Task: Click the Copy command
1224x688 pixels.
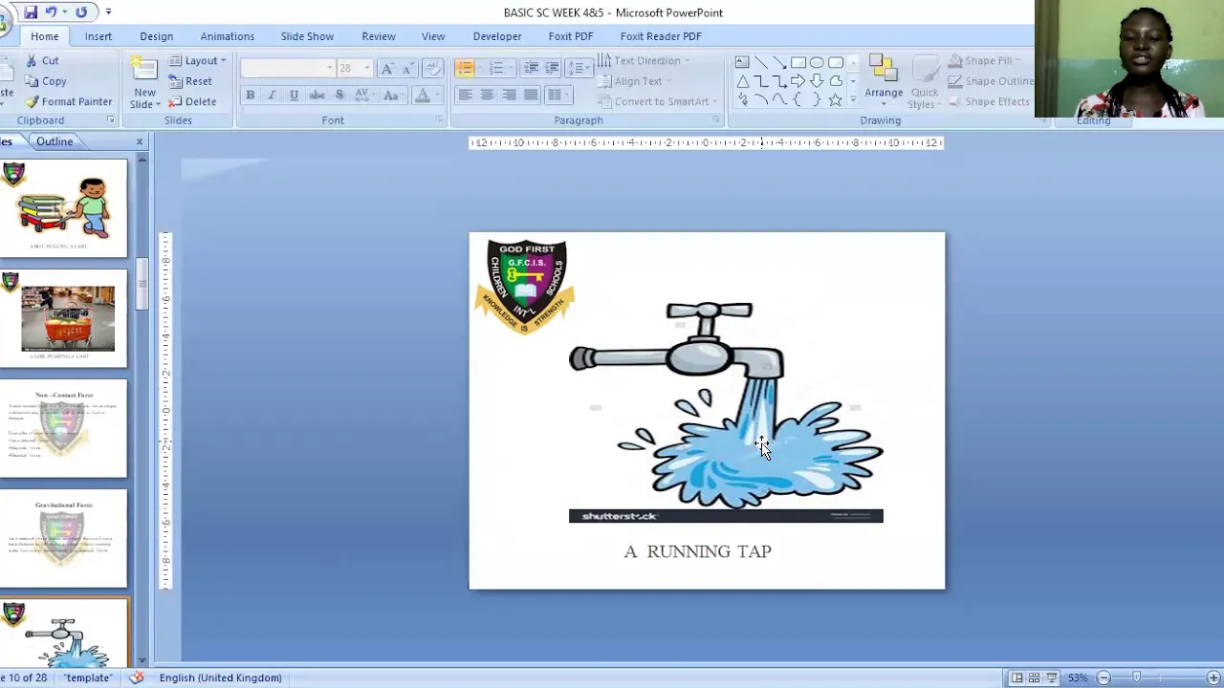Action: 45,81
